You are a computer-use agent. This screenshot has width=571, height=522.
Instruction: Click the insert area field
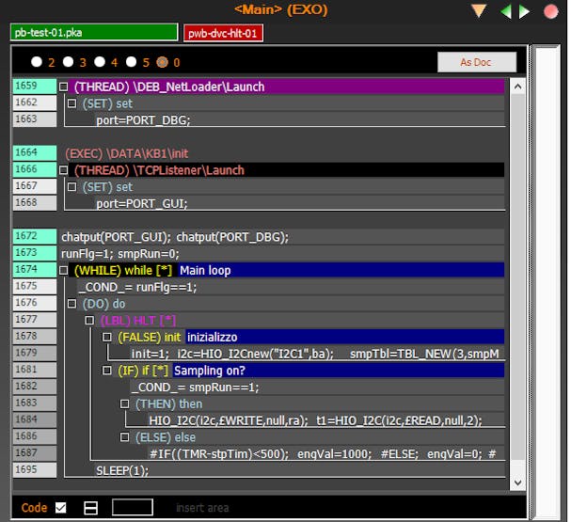coord(202,508)
